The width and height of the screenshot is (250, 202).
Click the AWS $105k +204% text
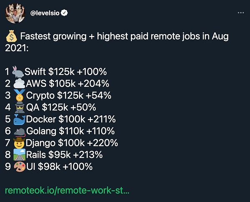click(x=67, y=83)
